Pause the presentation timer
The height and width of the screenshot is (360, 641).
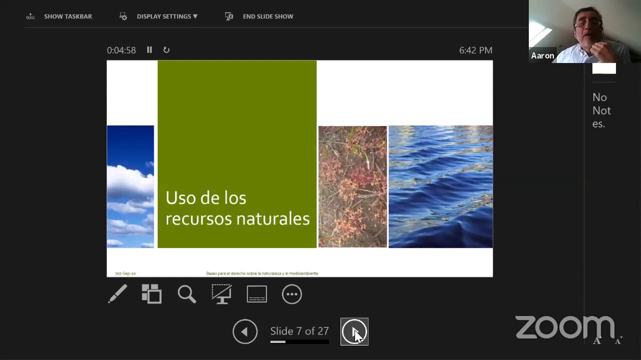(149, 50)
